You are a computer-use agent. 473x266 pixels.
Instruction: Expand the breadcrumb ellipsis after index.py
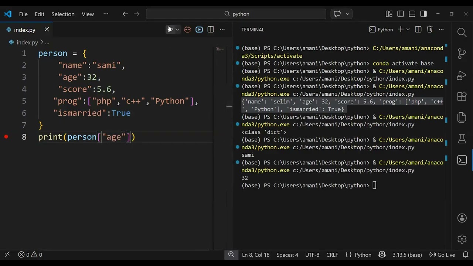tap(47, 42)
